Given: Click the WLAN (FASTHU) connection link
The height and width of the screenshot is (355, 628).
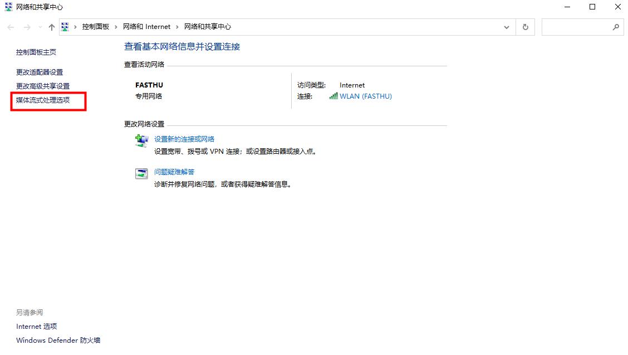Looking at the screenshot, I should (366, 96).
